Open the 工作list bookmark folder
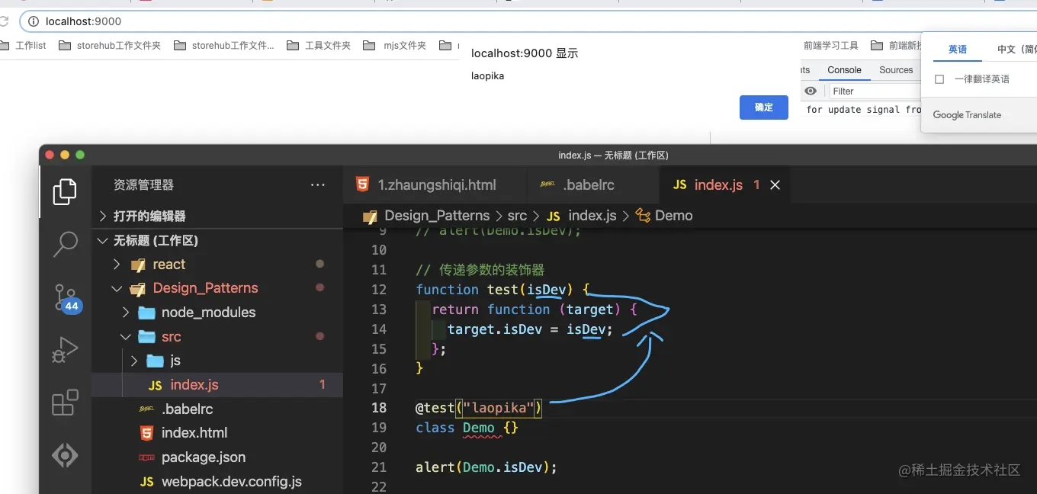Viewport: 1037px width, 494px height. pyautogui.click(x=24, y=46)
